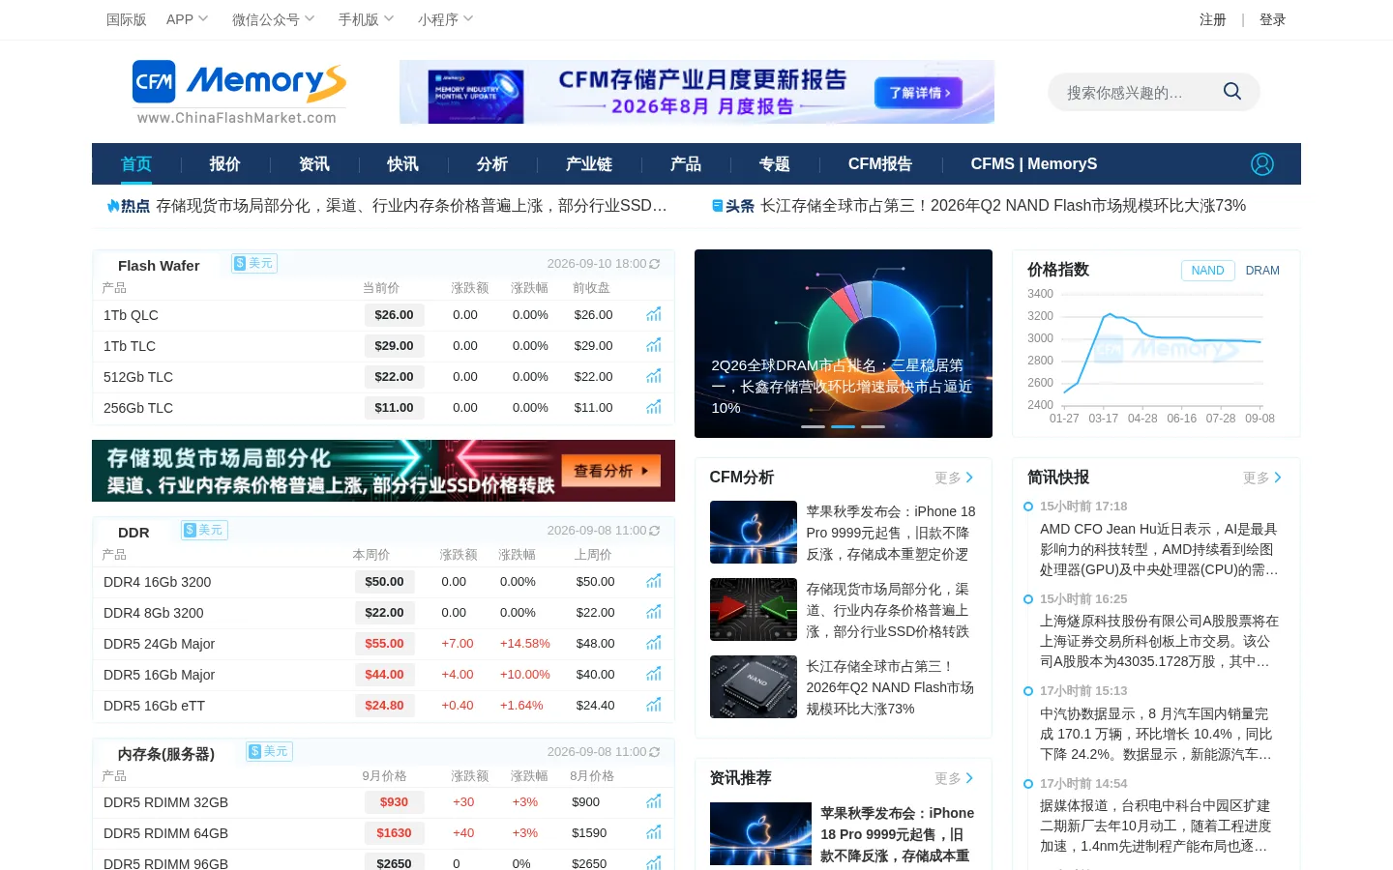Open trend chart for 1Tb QLC
1393x870 pixels.
click(x=654, y=314)
